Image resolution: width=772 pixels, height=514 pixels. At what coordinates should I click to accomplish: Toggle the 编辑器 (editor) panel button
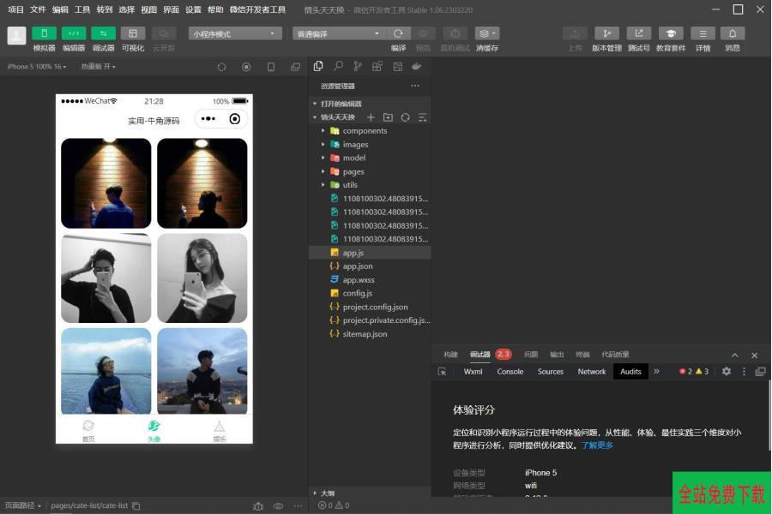[73, 33]
